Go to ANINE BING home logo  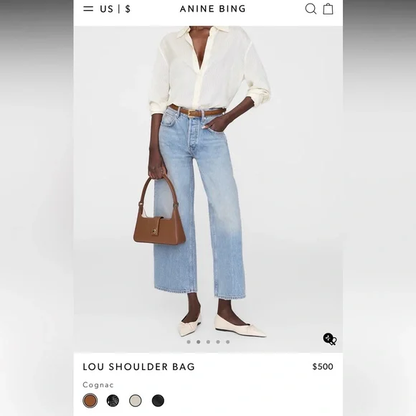pos(213,9)
